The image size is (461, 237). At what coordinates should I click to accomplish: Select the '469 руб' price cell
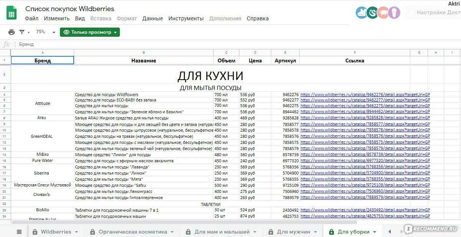coord(255,118)
